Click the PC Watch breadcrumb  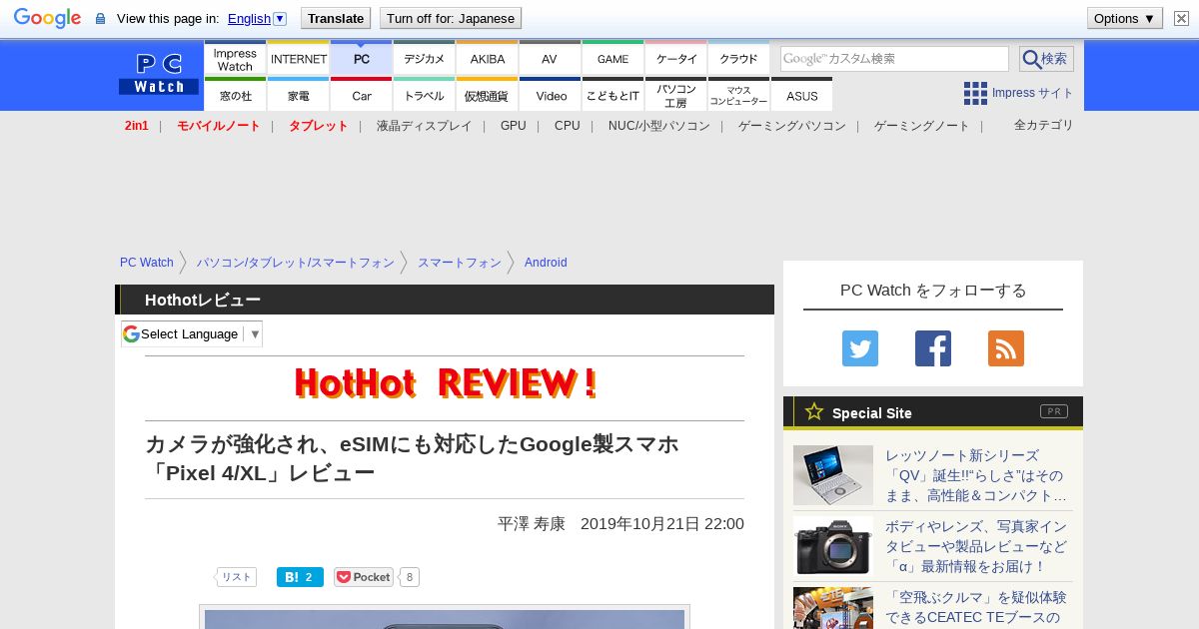147,263
